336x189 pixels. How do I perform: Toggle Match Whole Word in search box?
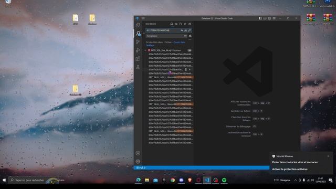(185, 30)
